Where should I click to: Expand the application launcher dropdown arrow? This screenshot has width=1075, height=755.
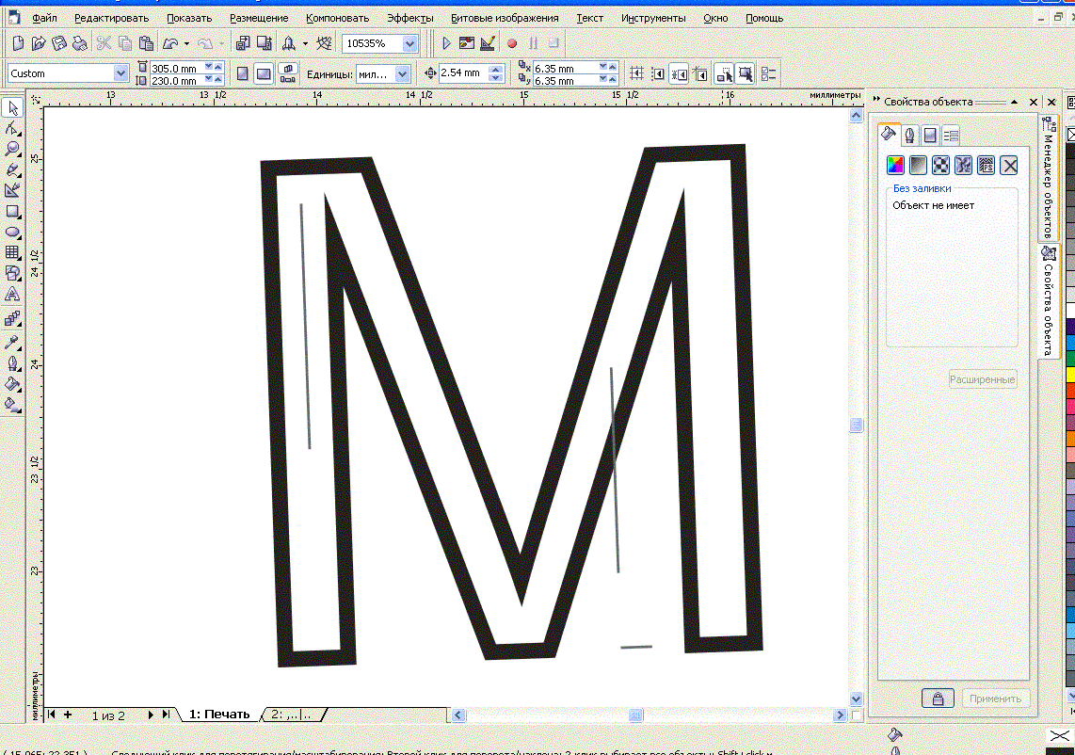pyautogui.click(x=305, y=44)
